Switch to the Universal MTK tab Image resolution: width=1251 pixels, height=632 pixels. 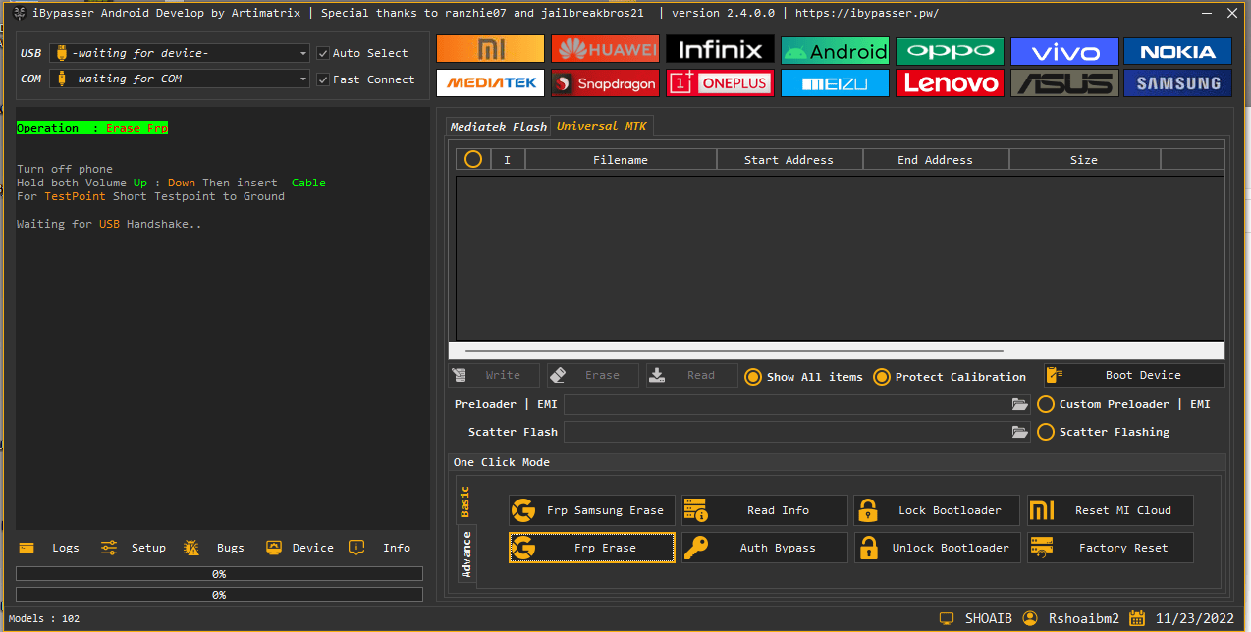(x=601, y=126)
